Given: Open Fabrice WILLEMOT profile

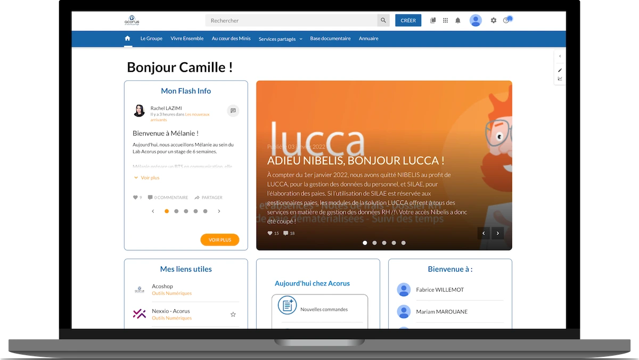Looking at the screenshot, I should [x=440, y=290].
